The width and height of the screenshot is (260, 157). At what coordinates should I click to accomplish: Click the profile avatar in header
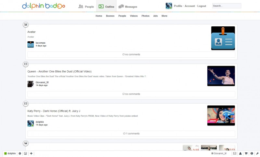coord(169,6)
